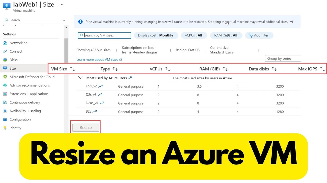Sort by Data disks column arrows
Image resolution: width=327 pixels, height=183 pixels.
click(274, 69)
